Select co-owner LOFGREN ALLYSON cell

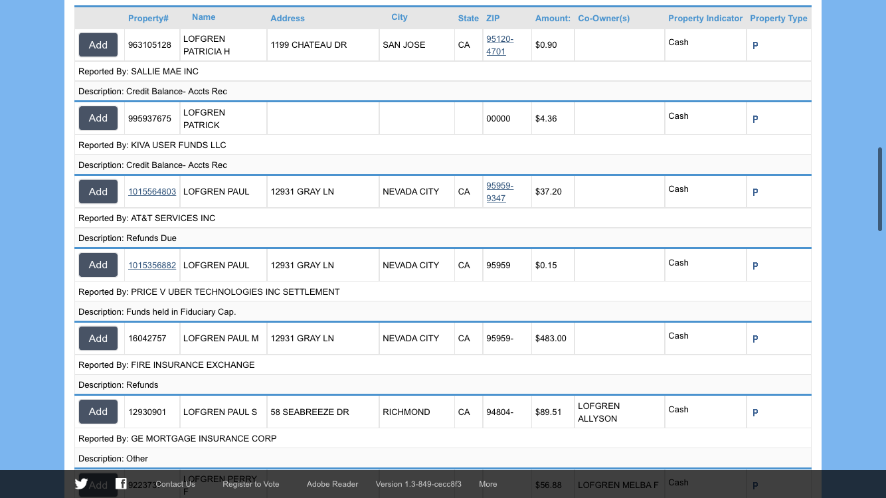(619, 412)
